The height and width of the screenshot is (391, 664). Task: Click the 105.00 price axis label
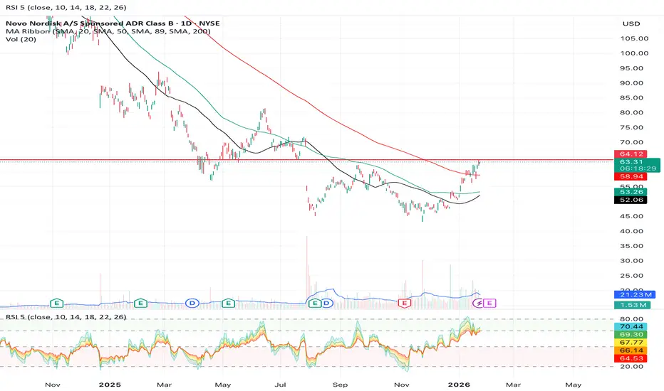[634, 38]
